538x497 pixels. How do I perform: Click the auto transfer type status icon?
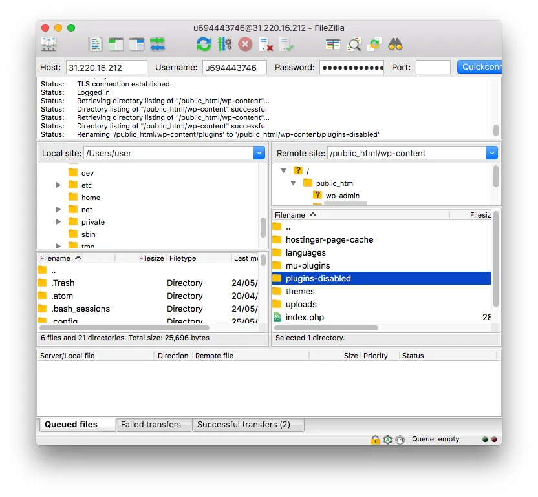[x=387, y=440]
